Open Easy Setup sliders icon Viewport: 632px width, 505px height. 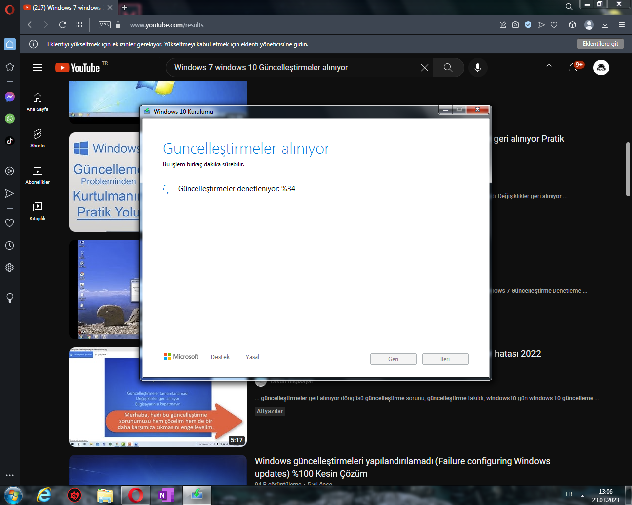tap(622, 25)
